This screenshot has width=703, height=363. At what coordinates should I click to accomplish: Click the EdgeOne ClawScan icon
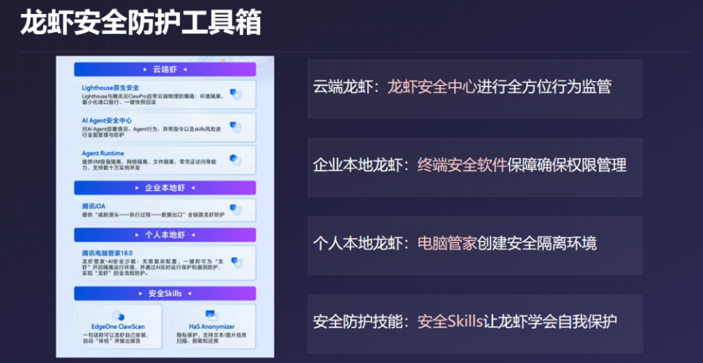(x=119, y=315)
